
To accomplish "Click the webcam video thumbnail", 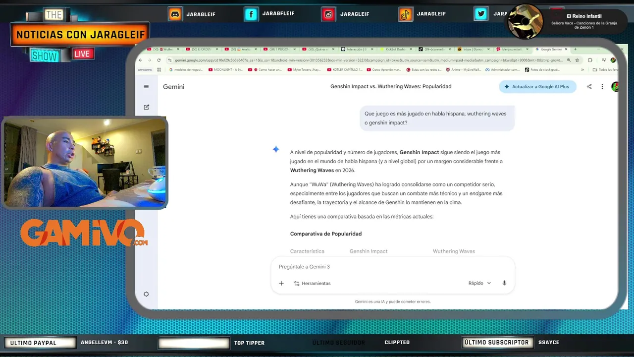I will 85,163.
